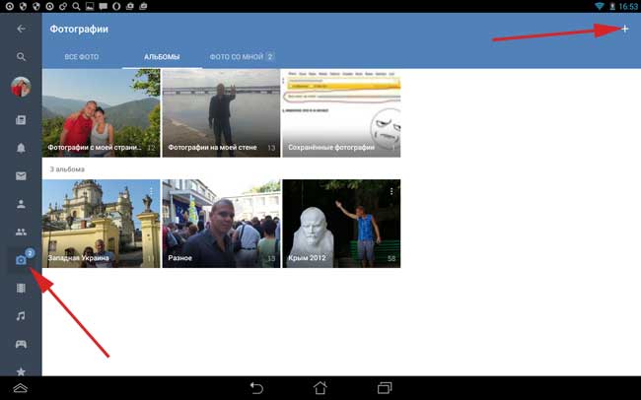Open the profile avatar in sidebar
This screenshot has height=400, width=641.
coord(21,88)
